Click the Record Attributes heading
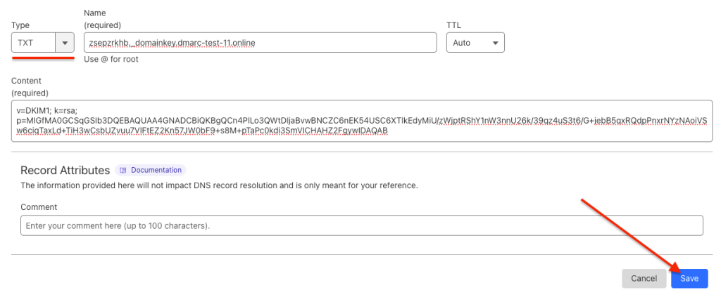This screenshot has width=721, height=290. click(65, 170)
